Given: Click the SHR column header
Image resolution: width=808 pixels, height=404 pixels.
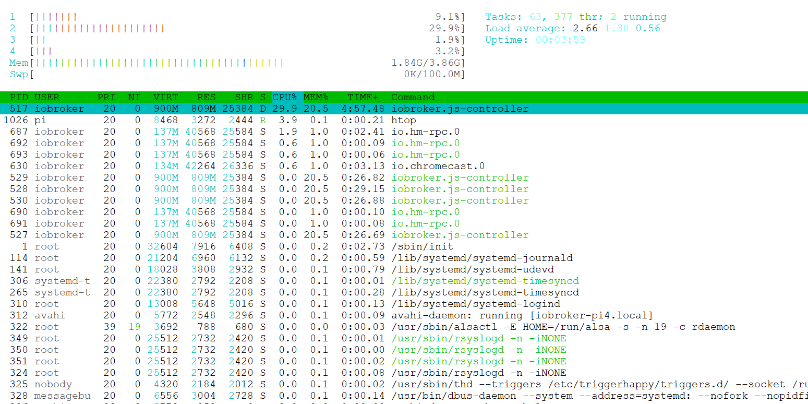Looking at the screenshot, I should point(244,97).
